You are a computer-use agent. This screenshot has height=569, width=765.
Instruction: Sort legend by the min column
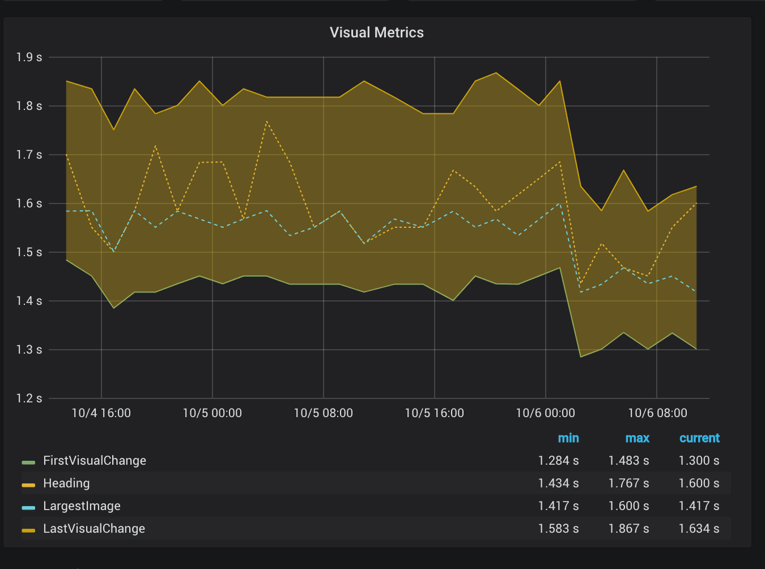568,438
